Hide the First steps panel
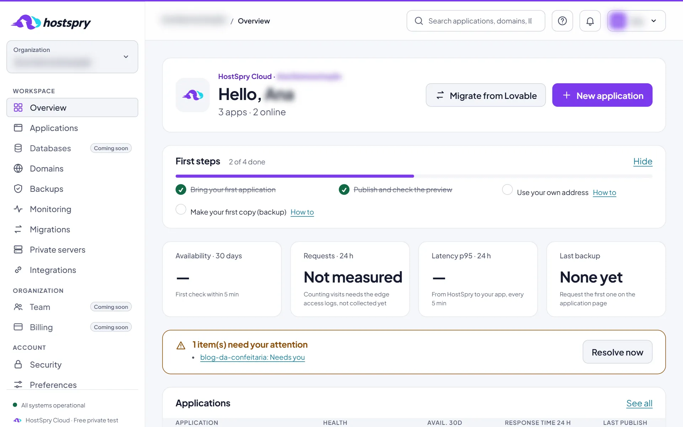Image resolution: width=683 pixels, height=427 pixels. coord(643,161)
